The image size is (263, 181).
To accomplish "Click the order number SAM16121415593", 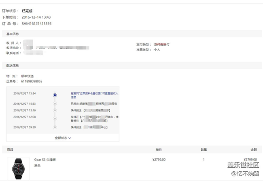I will tap(36, 23).
